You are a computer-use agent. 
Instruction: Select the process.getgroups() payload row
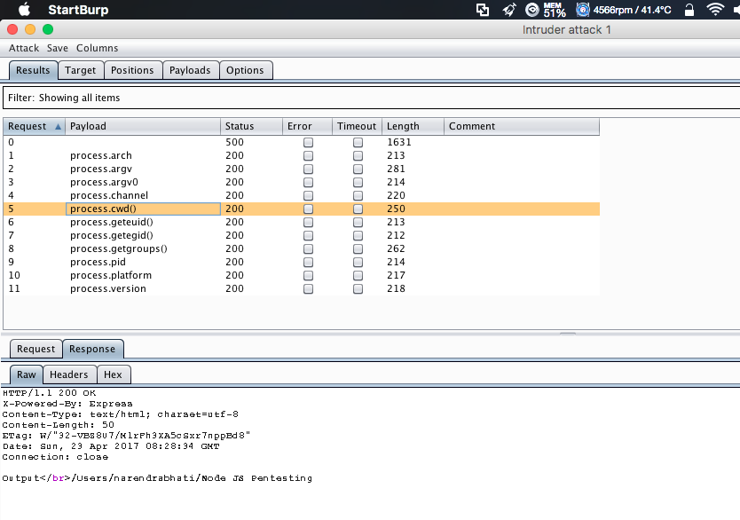pos(302,248)
